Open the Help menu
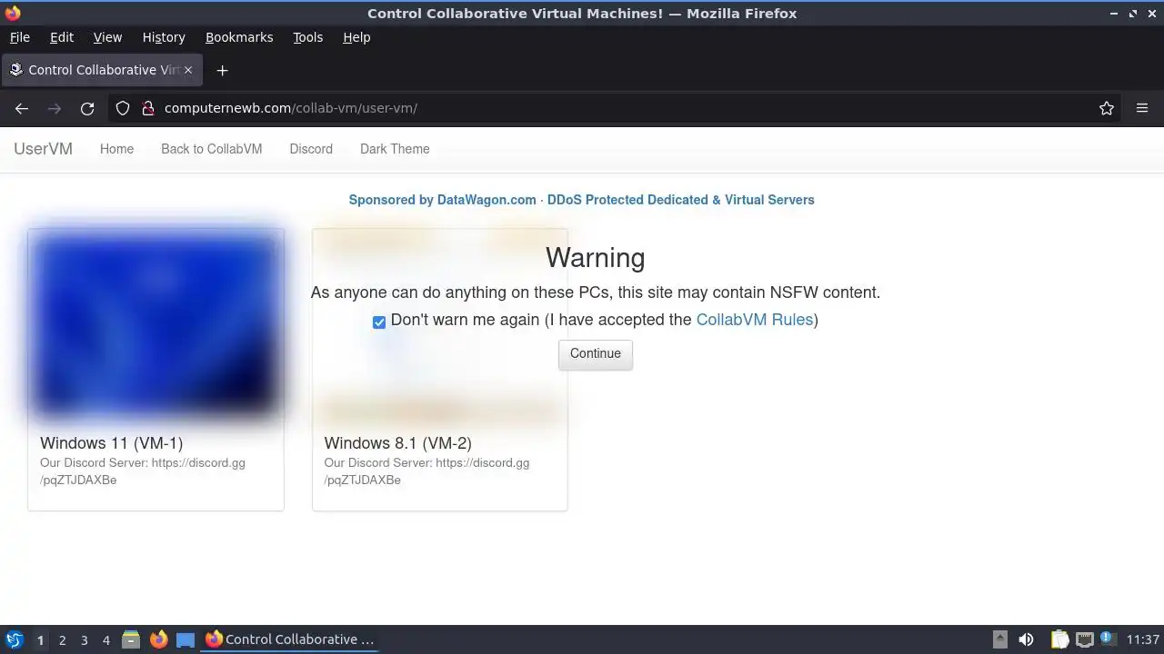 point(356,37)
